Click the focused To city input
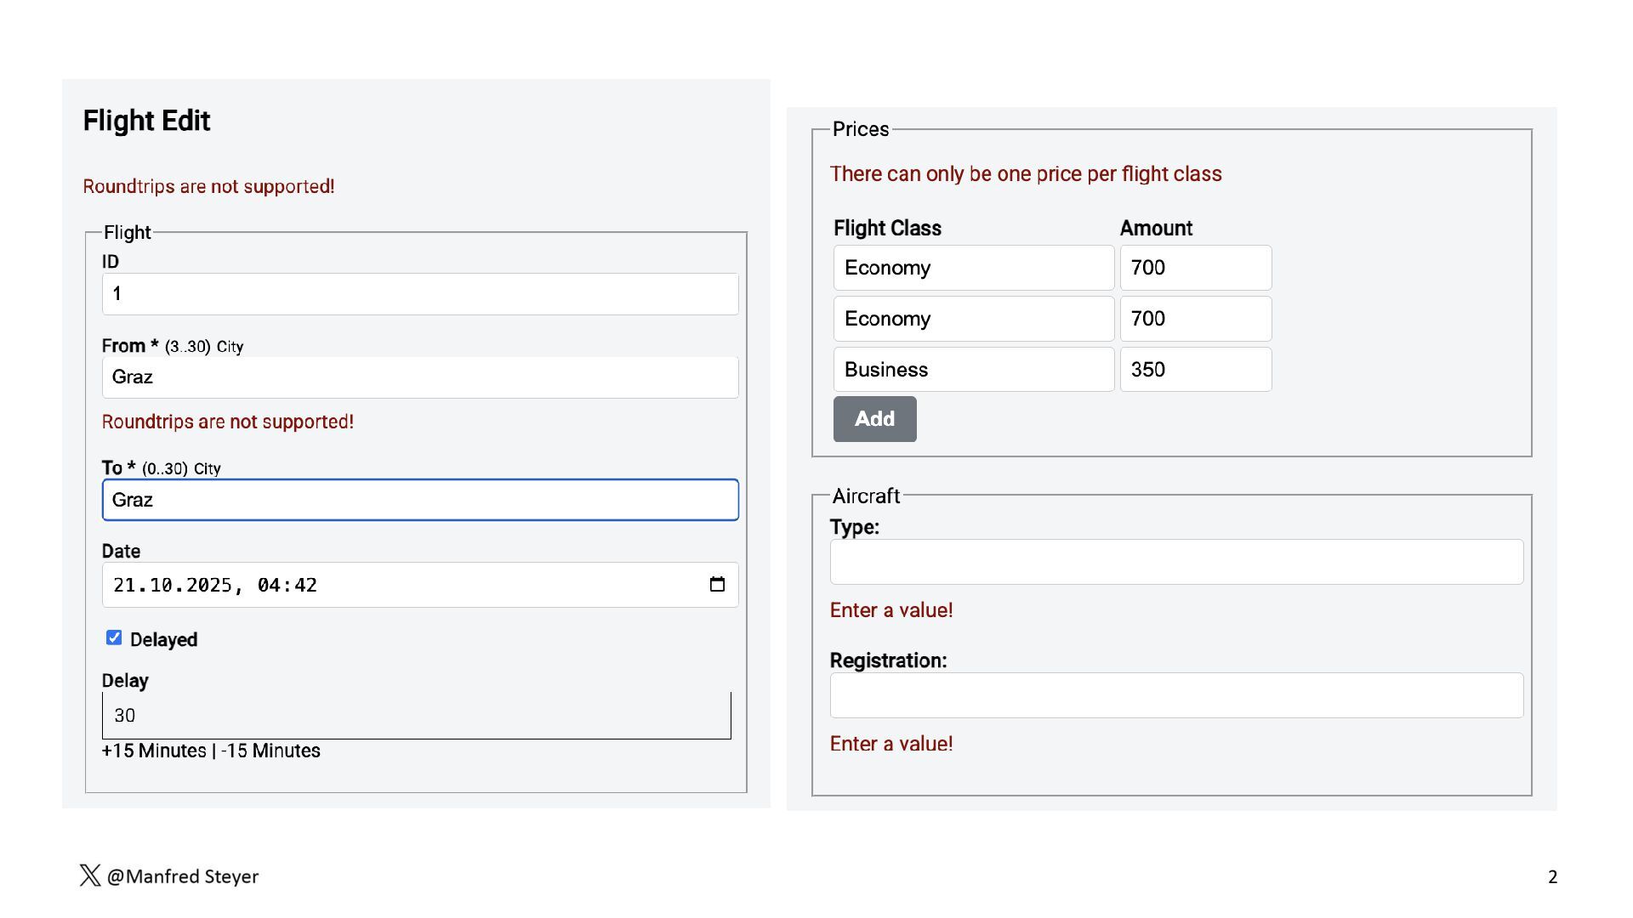The height and width of the screenshot is (918, 1633). point(420,500)
